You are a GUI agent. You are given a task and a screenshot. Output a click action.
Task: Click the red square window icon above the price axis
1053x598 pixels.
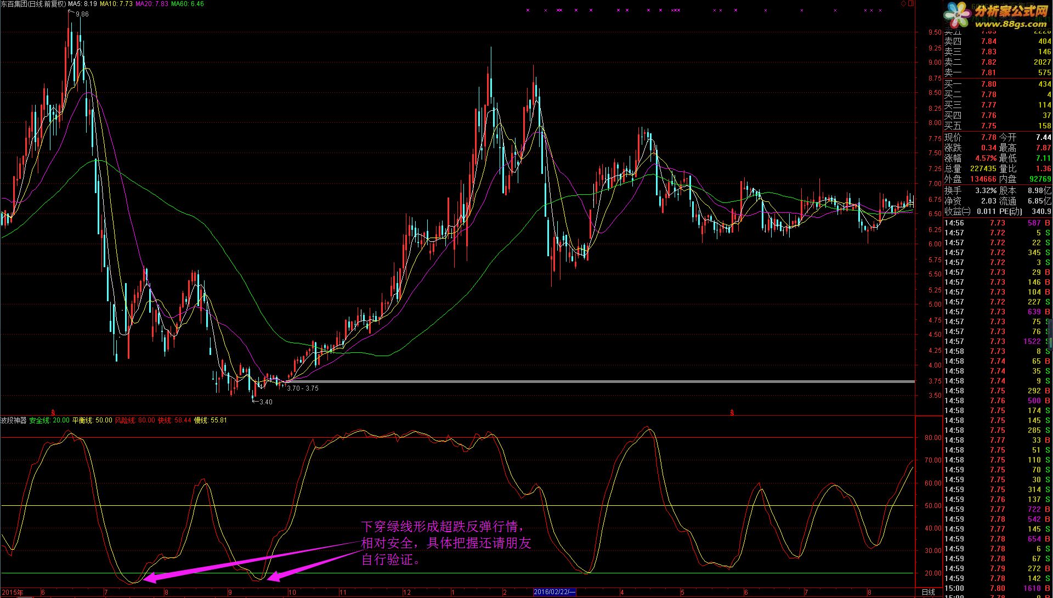point(912,3)
